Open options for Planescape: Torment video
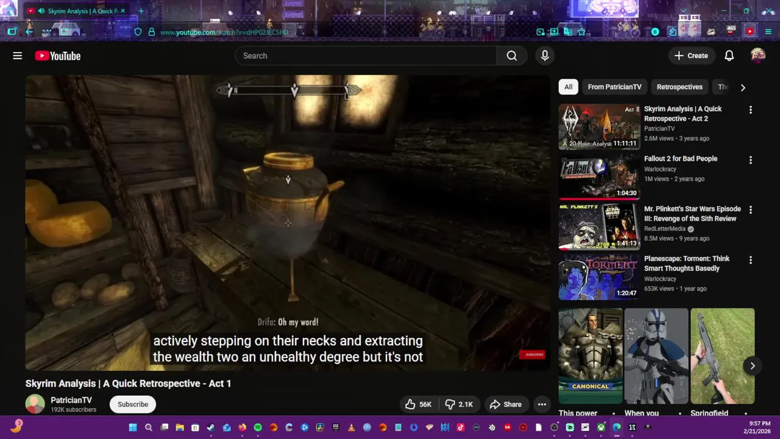 (x=750, y=260)
